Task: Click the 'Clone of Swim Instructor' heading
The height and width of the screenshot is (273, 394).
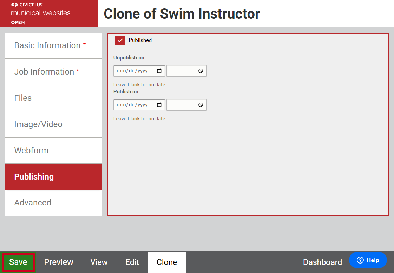Action: click(x=182, y=14)
